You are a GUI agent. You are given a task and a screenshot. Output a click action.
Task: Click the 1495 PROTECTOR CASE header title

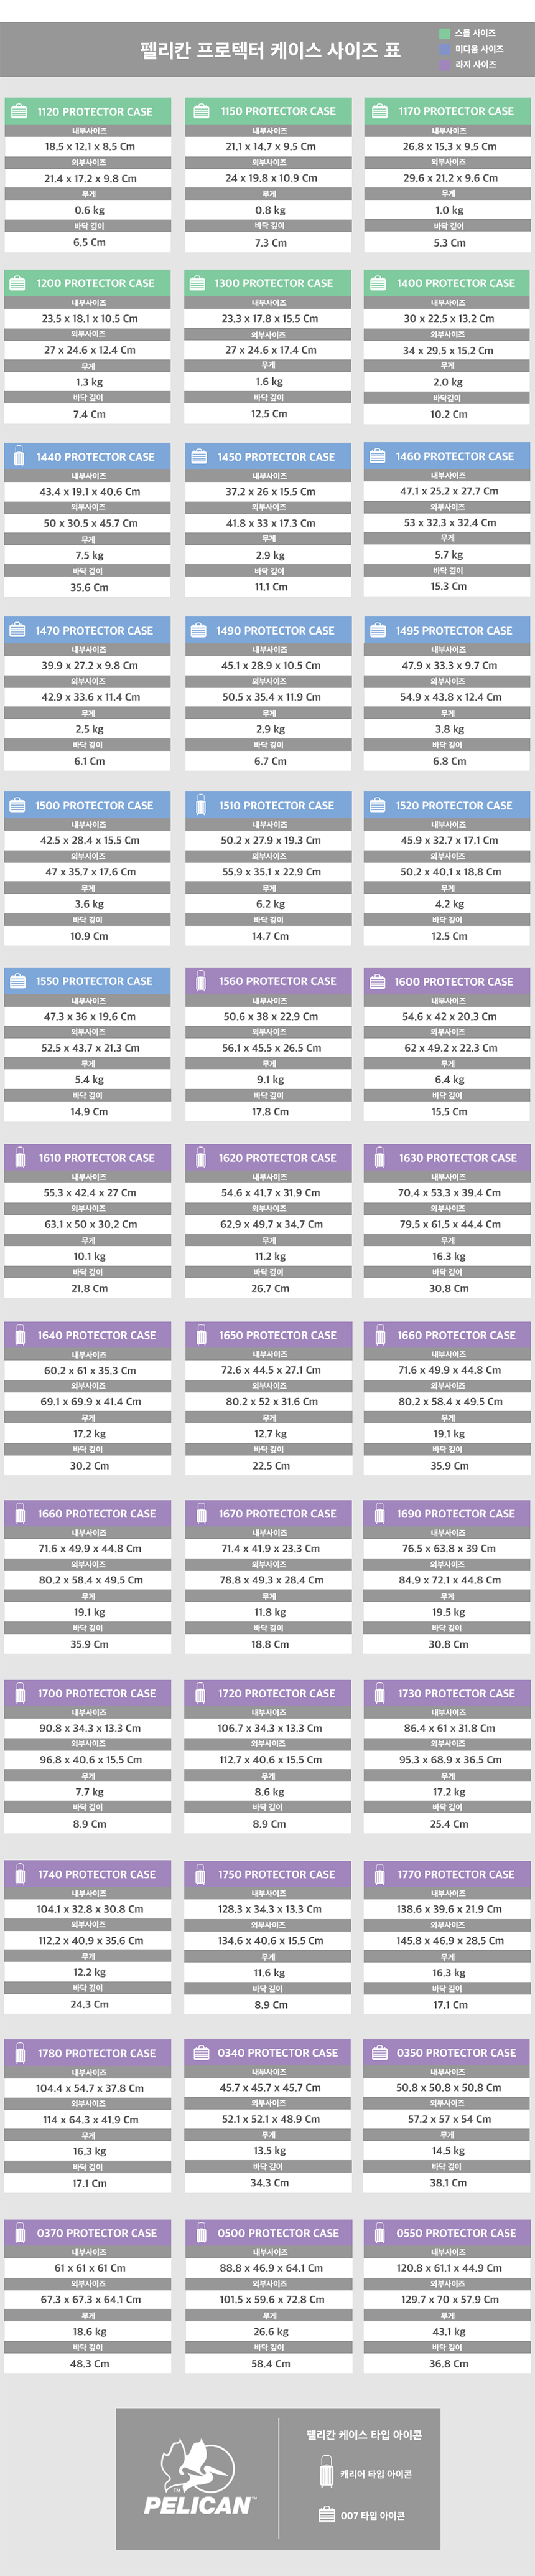point(454,631)
